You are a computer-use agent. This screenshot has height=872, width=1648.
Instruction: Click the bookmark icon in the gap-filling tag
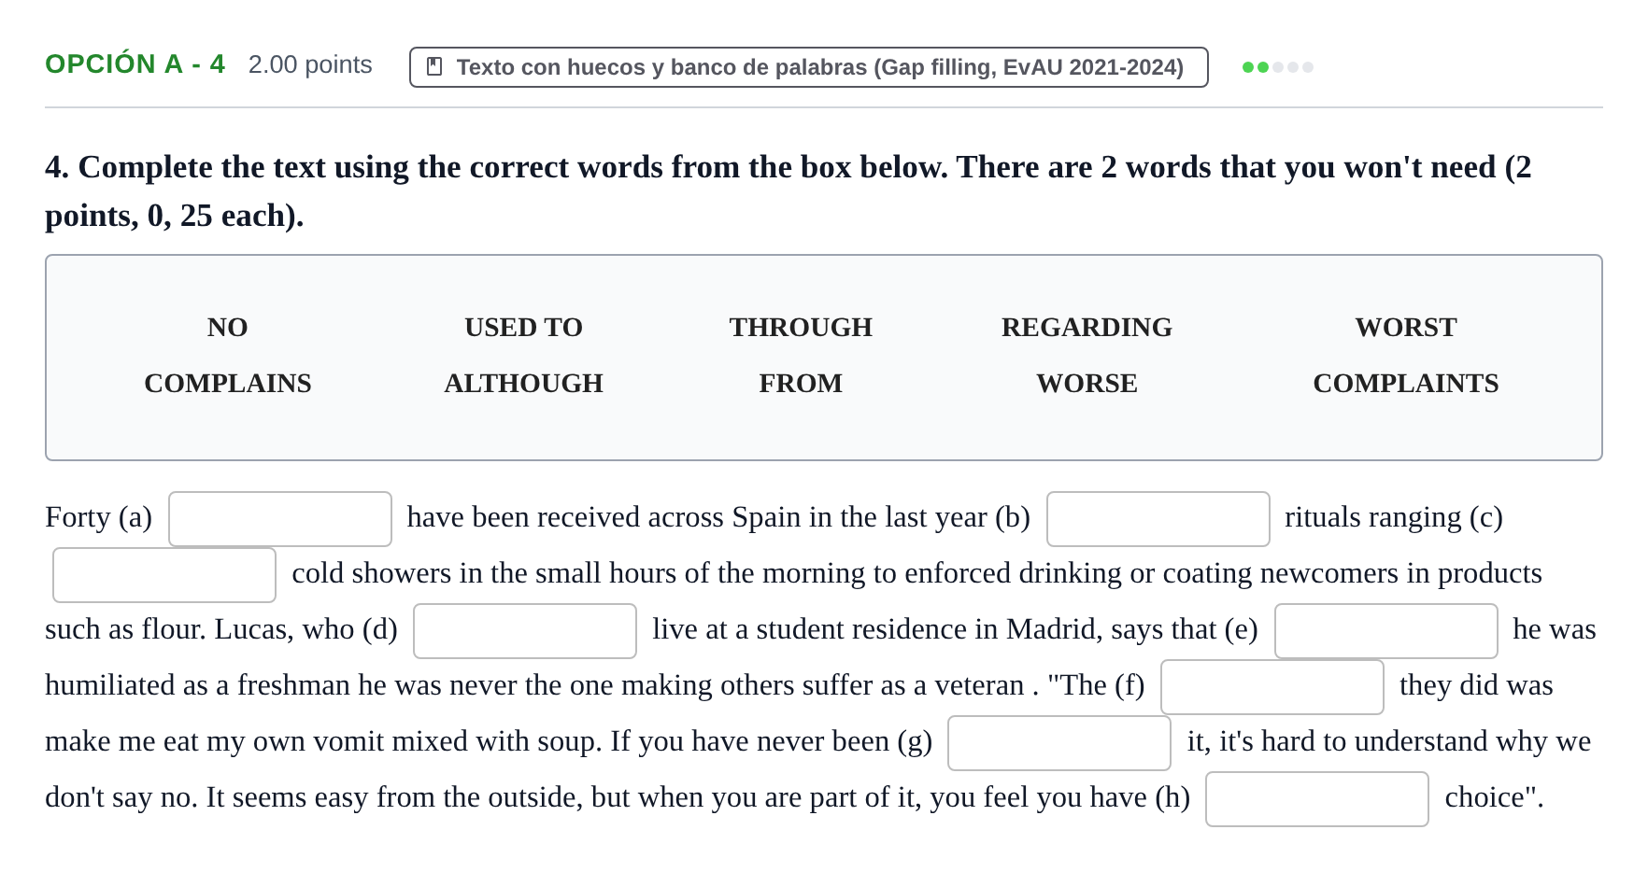(x=434, y=67)
